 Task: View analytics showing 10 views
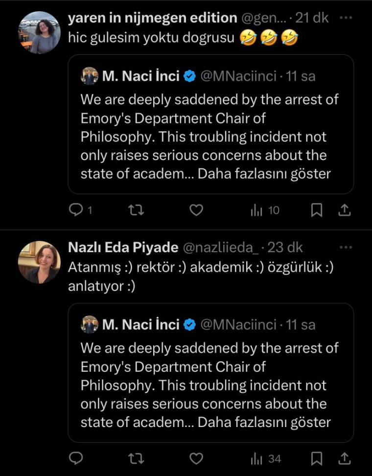(264, 210)
